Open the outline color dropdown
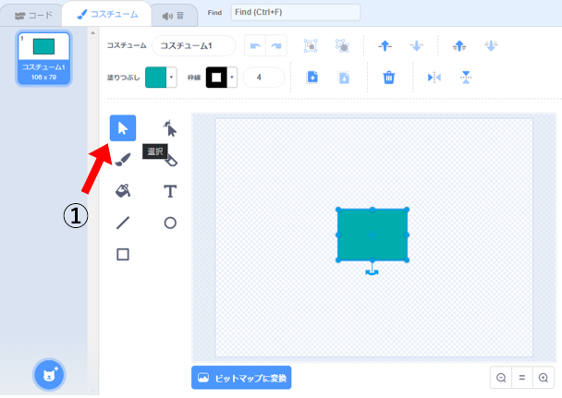562x398 pixels. pyautogui.click(x=232, y=78)
